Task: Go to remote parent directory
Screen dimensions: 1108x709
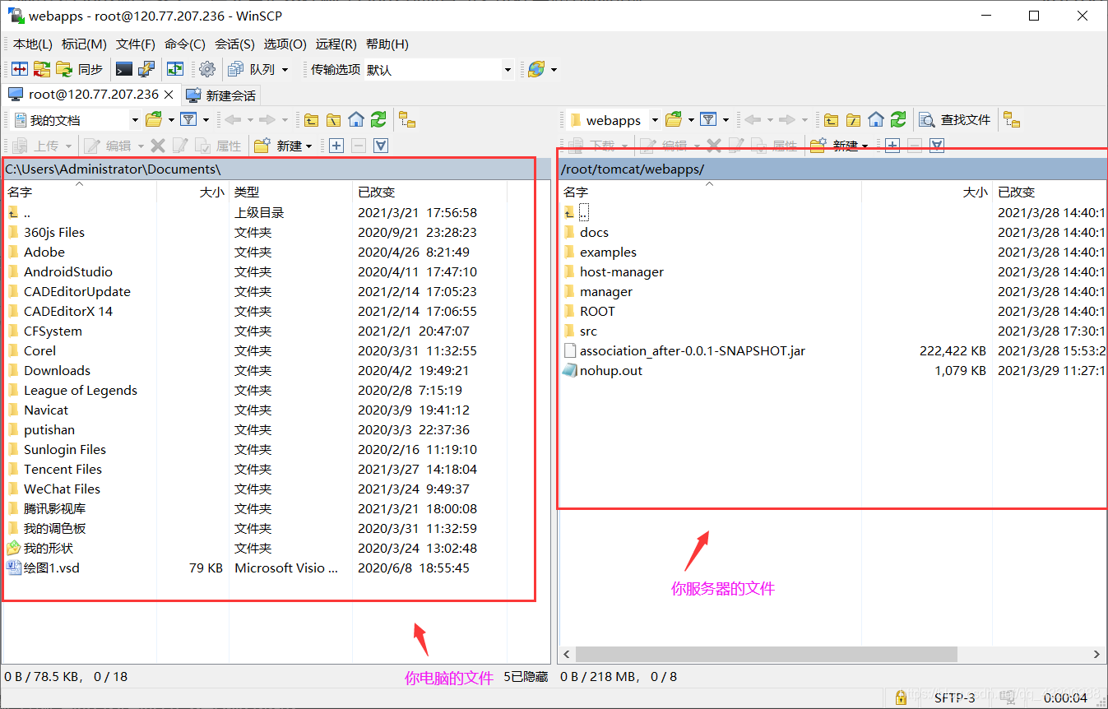Action: (x=832, y=120)
